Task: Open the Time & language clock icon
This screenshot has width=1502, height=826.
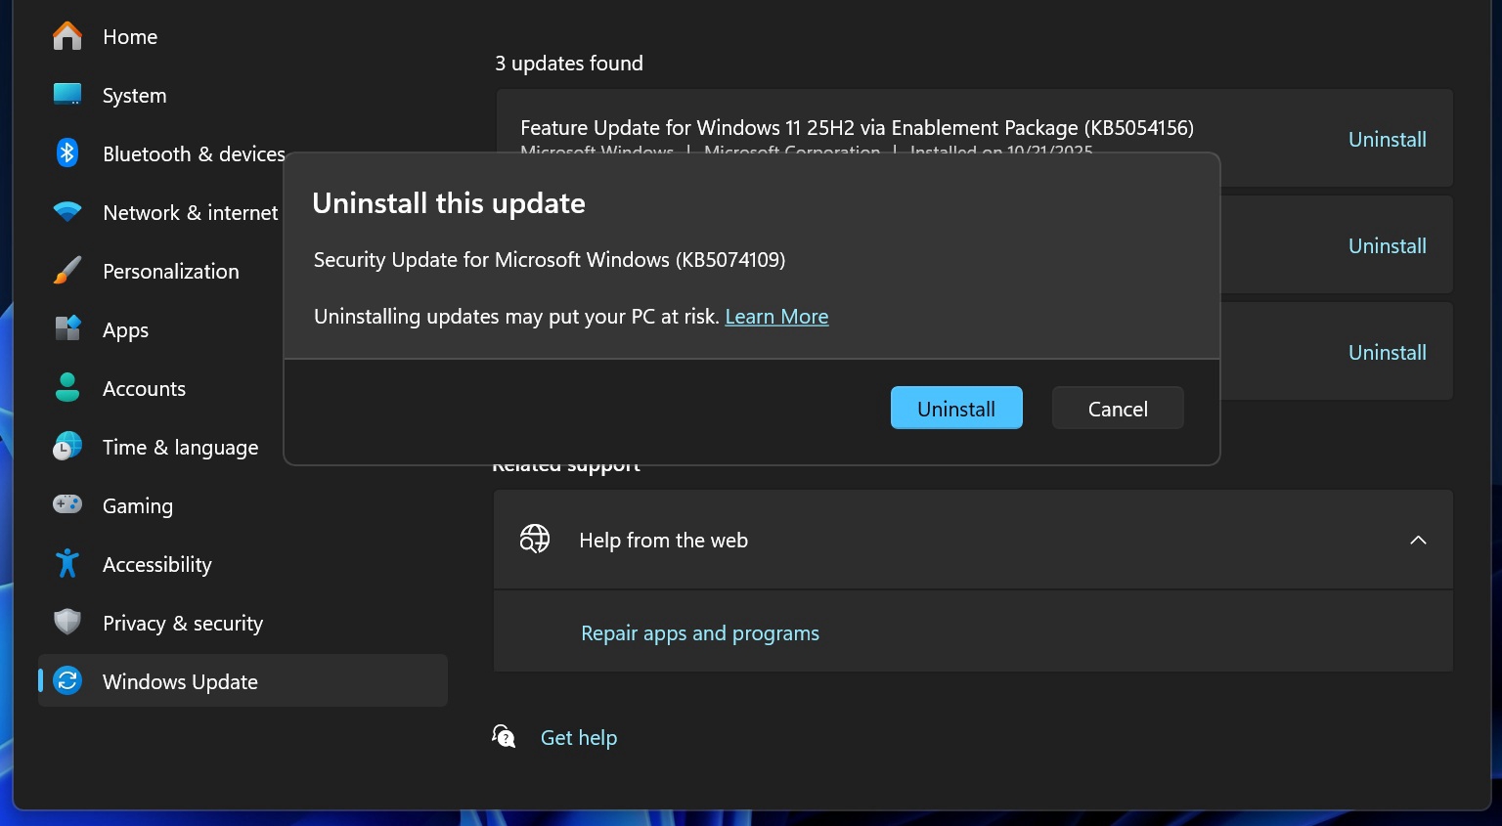Action: pyautogui.click(x=66, y=447)
